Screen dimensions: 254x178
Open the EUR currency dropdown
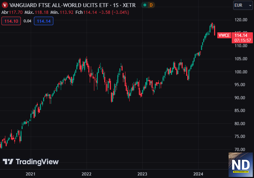[243, 5]
